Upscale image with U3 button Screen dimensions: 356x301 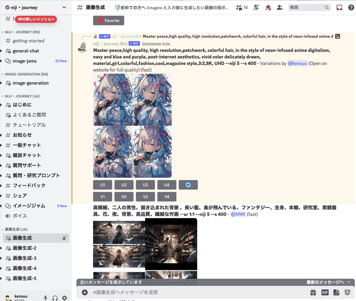click(146, 185)
